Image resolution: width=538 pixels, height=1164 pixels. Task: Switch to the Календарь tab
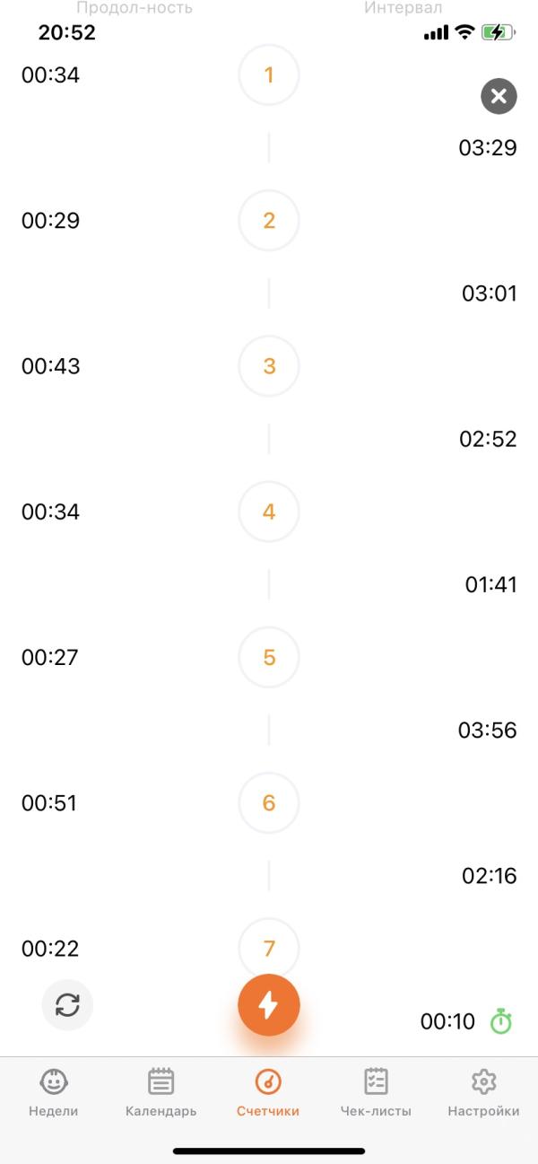[x=161, y=1093]
